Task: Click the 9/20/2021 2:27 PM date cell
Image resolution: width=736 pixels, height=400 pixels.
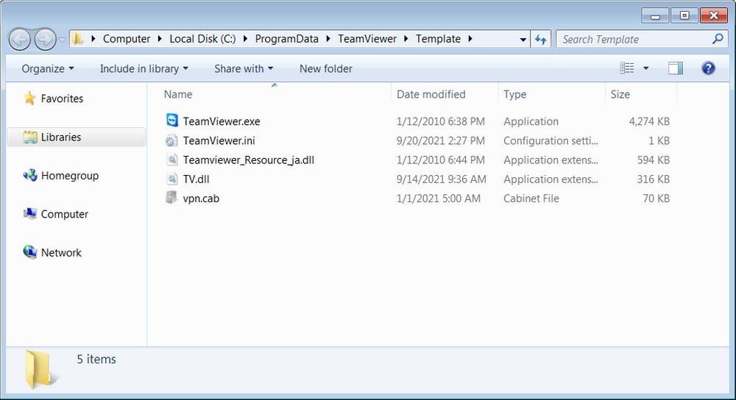Action: click(x=440, y=140)
